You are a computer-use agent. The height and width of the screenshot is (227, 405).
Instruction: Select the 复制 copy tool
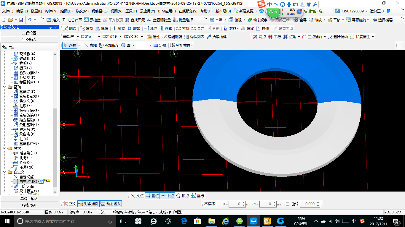coord(86,29)
